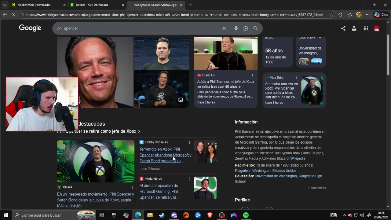Open the Google apps grid
The height and width of the screenshot is (220, 391).
[366, 28]
